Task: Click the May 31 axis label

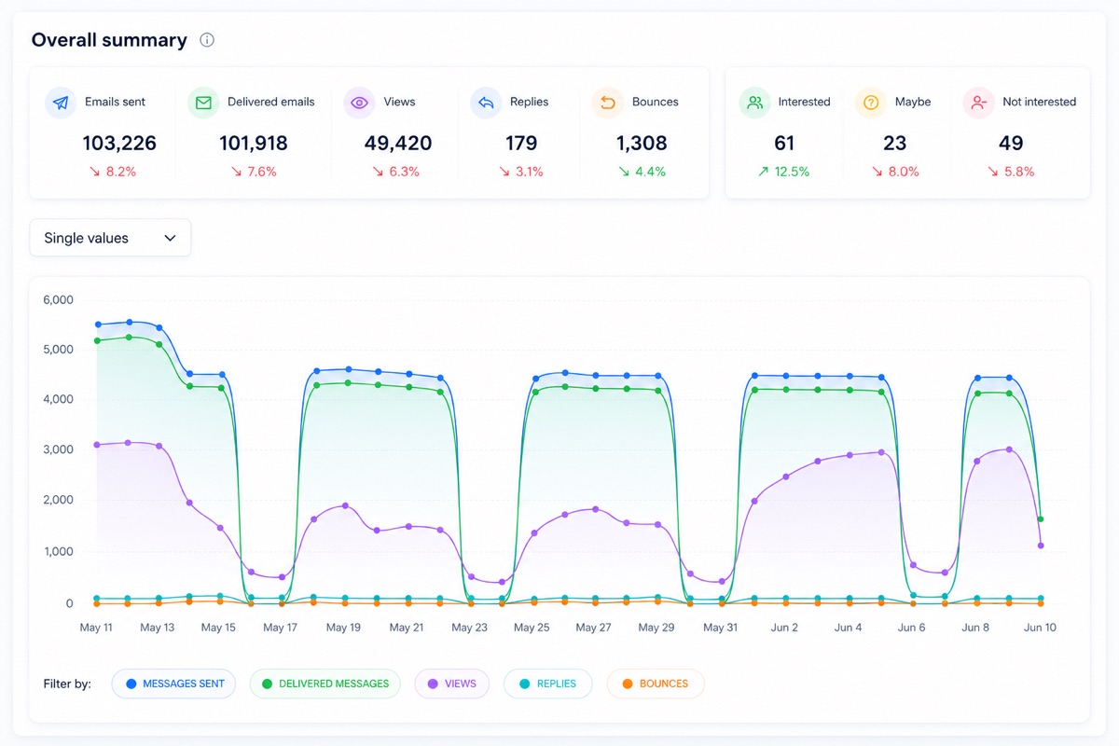Action: (720, 628)
